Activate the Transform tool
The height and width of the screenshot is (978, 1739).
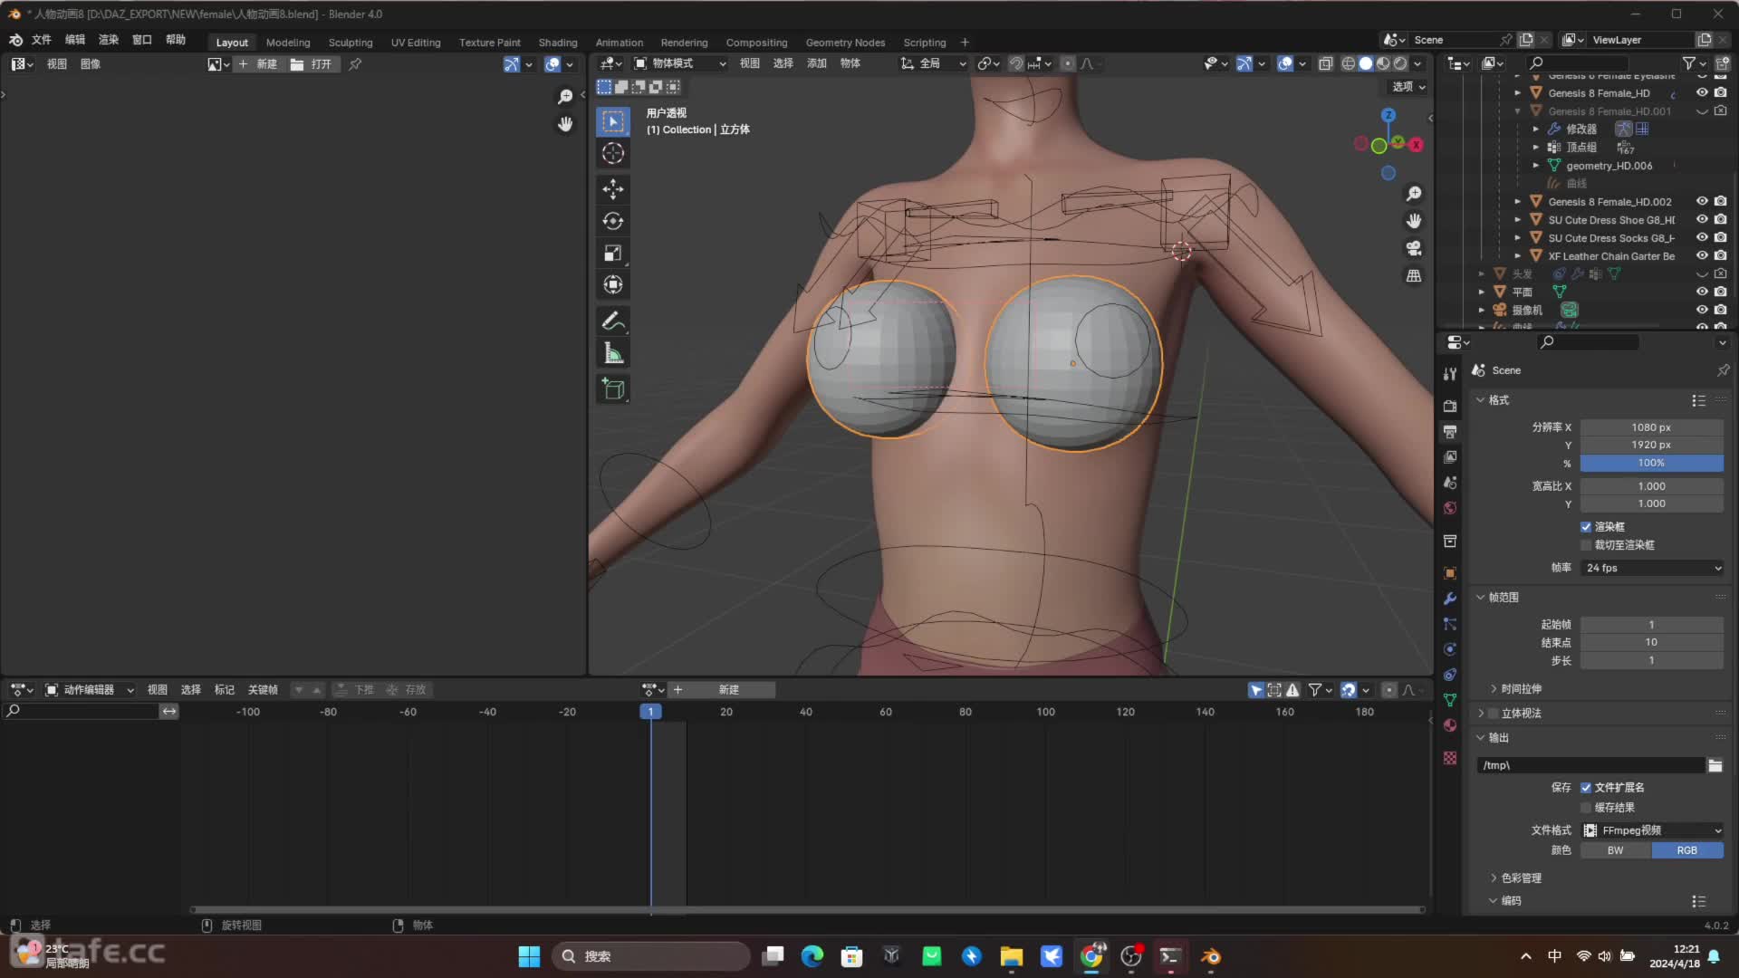(613, 284)
